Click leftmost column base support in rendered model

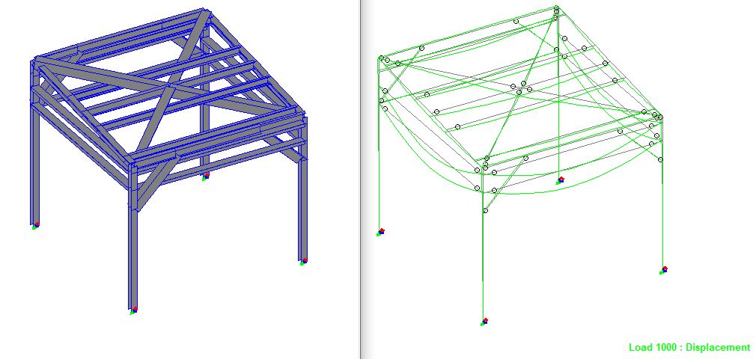[x=35, y=225]
